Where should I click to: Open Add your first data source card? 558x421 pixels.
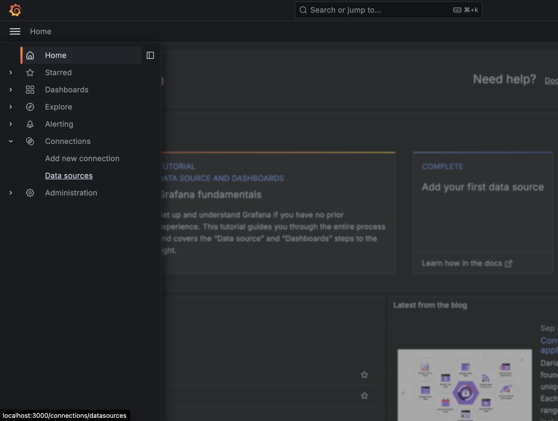pyautogui.click(x=483, y=213)
